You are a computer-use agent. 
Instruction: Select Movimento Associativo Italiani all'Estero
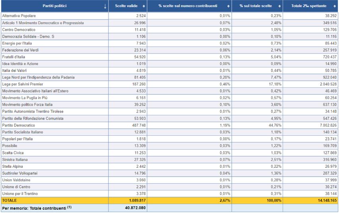point(35,91)
